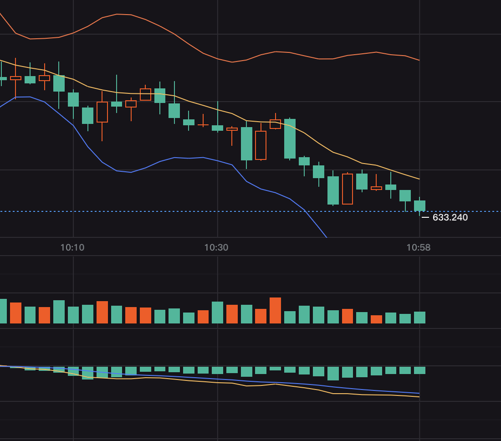The width and height of the screenshot is (501, 441).
Task: Select the green candlestick at 10:10
Action: [x=73, y=99]
